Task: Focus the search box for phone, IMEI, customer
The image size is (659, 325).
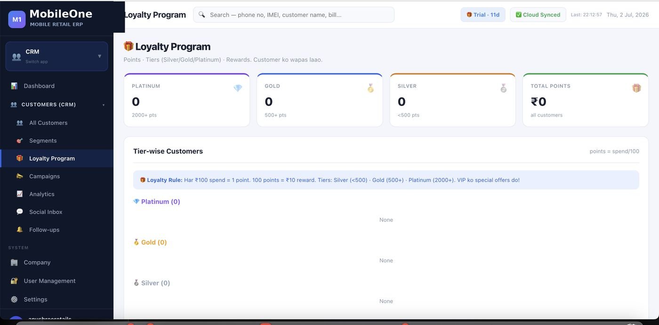Action: (x=294, y=15)
